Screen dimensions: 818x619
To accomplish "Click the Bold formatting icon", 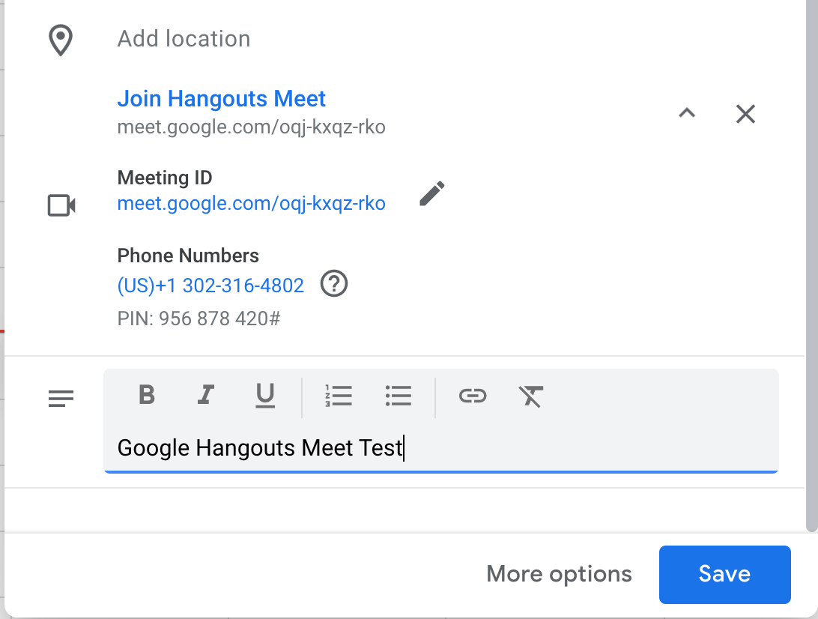I will tap(147, 395).
